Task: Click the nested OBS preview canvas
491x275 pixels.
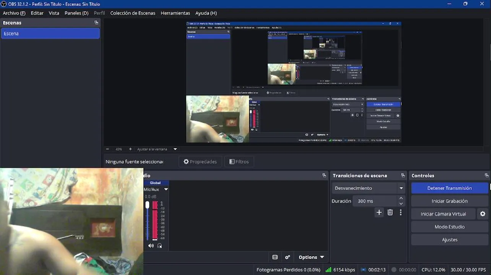Action: 294,82
